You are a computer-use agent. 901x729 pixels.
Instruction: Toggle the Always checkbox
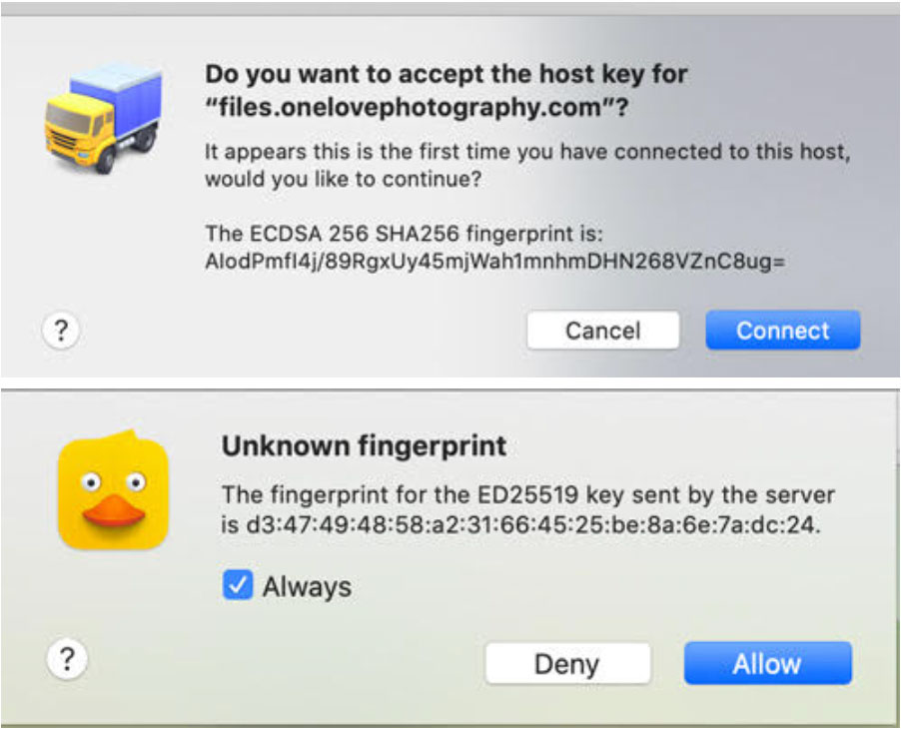(x=237, y=585)
